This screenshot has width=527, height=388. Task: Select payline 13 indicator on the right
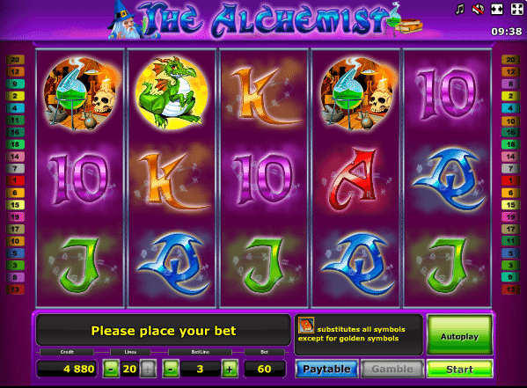pos(511,289)
